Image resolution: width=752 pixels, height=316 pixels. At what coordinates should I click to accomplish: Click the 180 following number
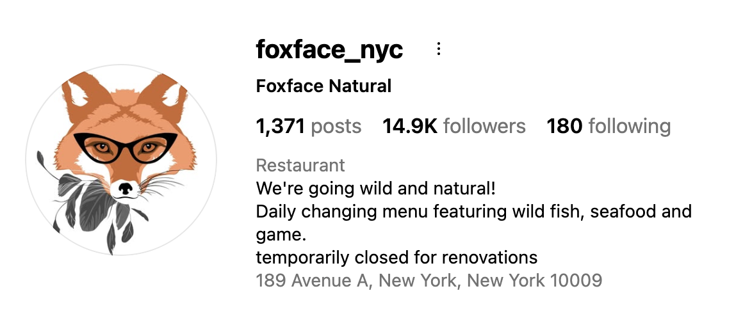point(564,126)
